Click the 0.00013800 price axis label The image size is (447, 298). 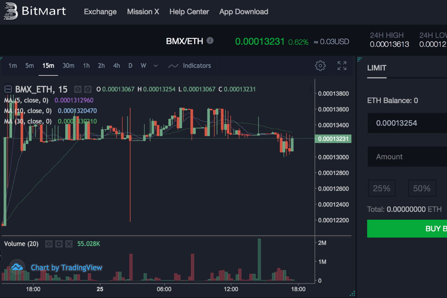[x=333, y=93]
